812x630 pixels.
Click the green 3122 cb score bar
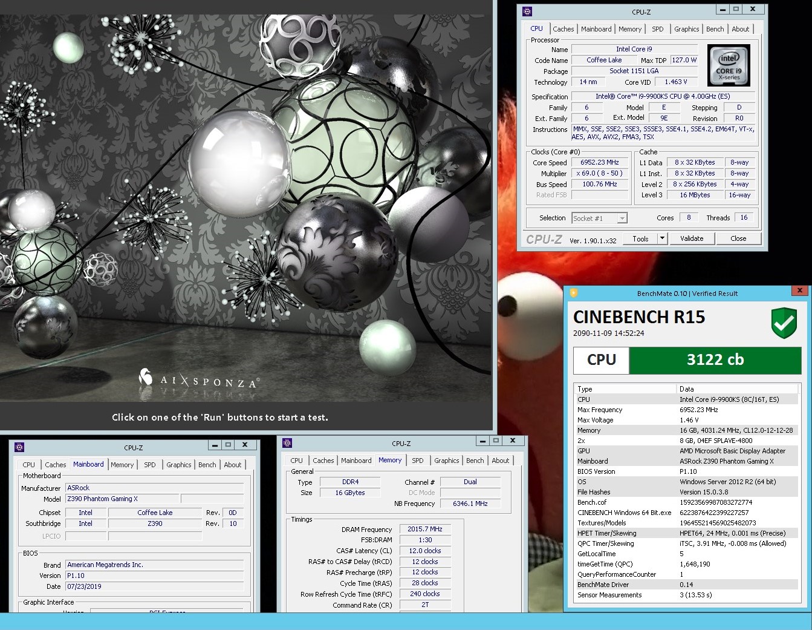pos(715,360)
